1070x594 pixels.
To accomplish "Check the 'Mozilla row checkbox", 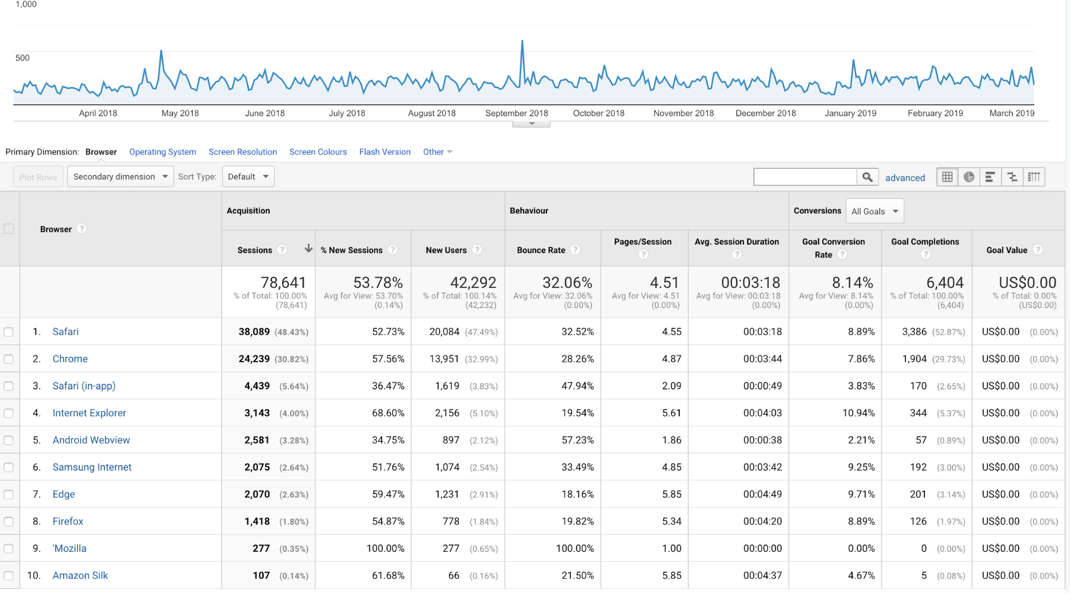I will click(x=9, y=548).
